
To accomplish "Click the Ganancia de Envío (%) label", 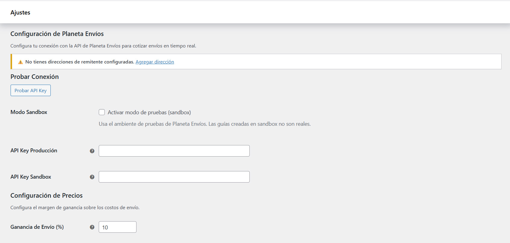I will click(x=37, y=227).
